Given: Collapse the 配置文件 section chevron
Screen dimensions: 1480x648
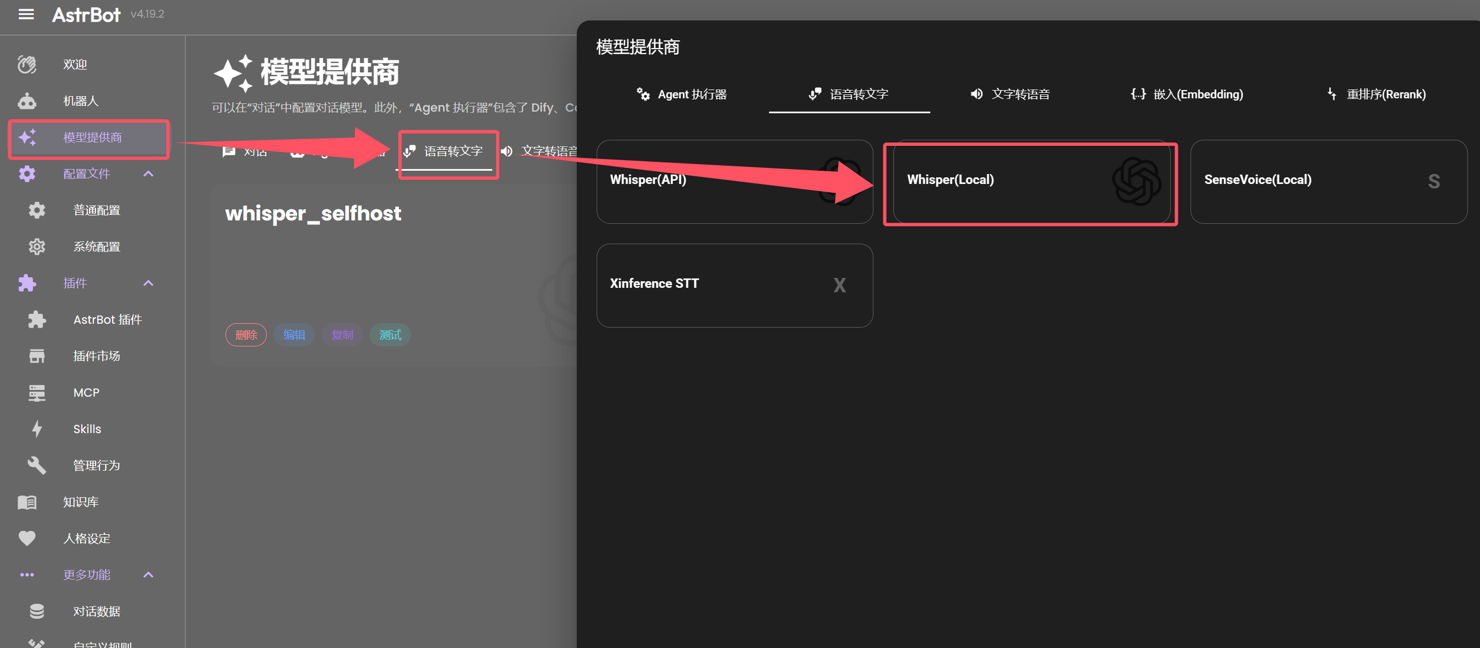Looking at the screenshot, I should pos(148,173).
